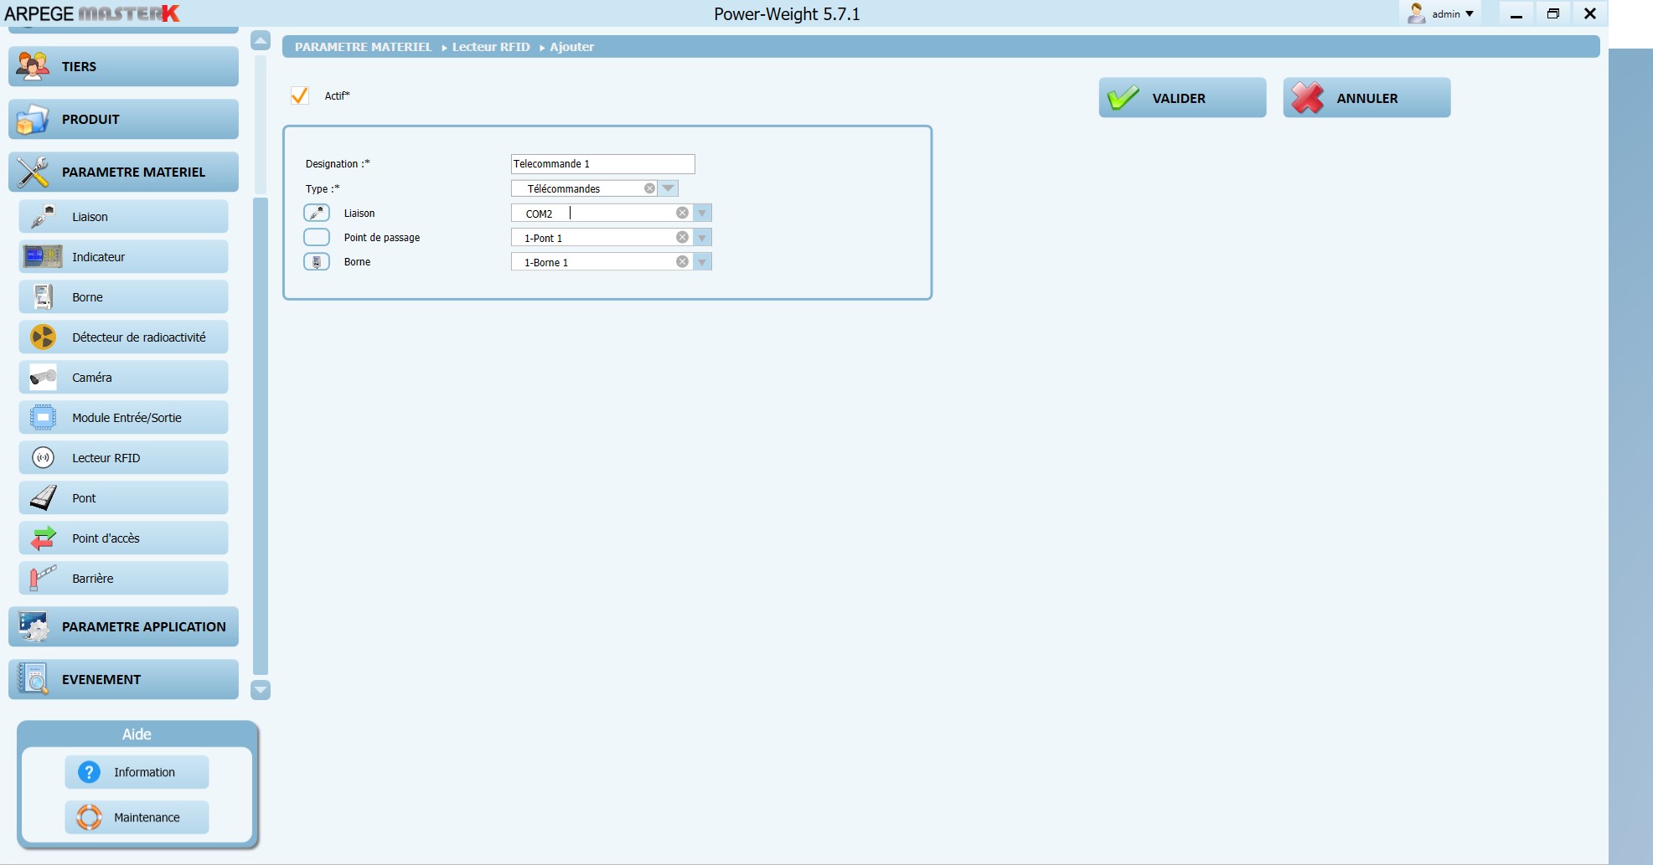This screenshot has width=1653, height=865.
Task: Toggle the Borne option button
Action: [x=317, y=262]
